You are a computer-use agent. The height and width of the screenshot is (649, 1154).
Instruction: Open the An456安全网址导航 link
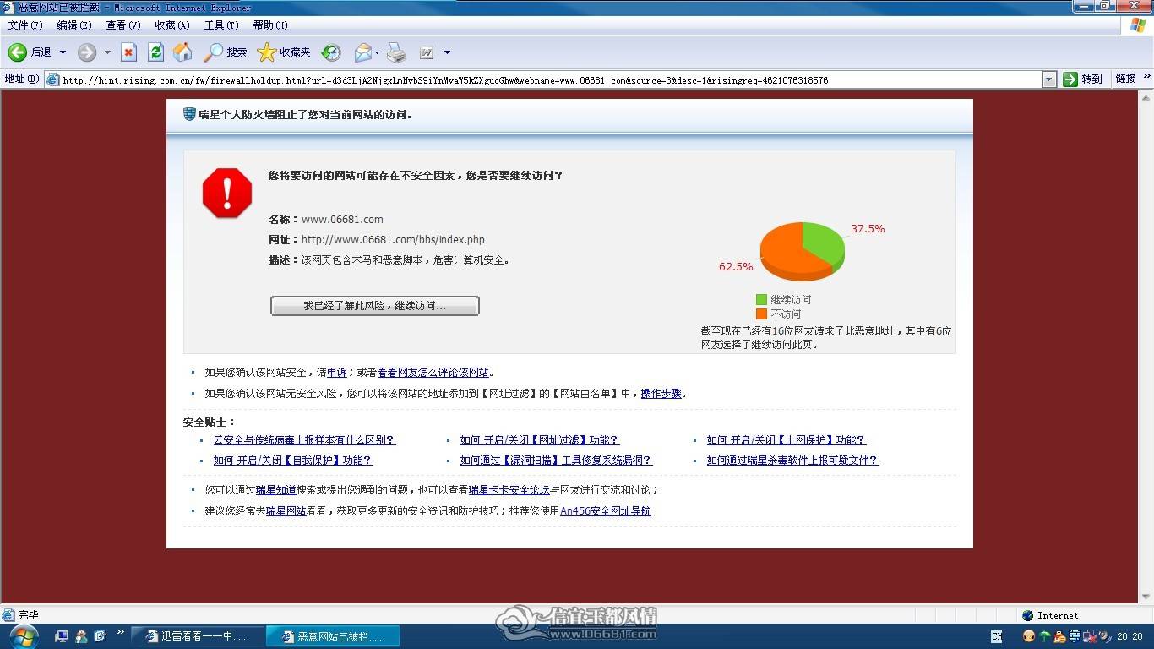[606, 511]
